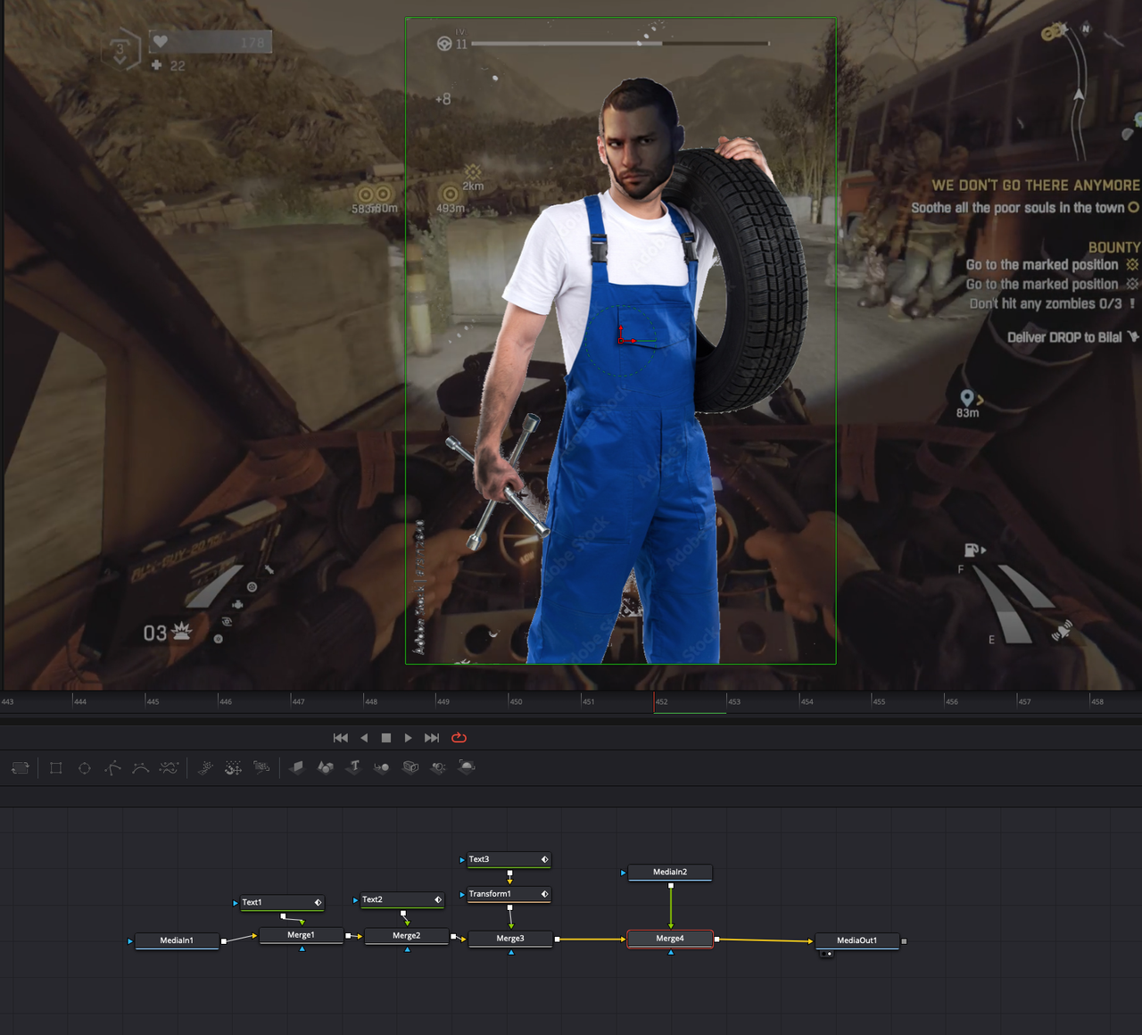Add a particle emitter node from toolbar
1142x1035 pixels.
(x=205, y=767)
